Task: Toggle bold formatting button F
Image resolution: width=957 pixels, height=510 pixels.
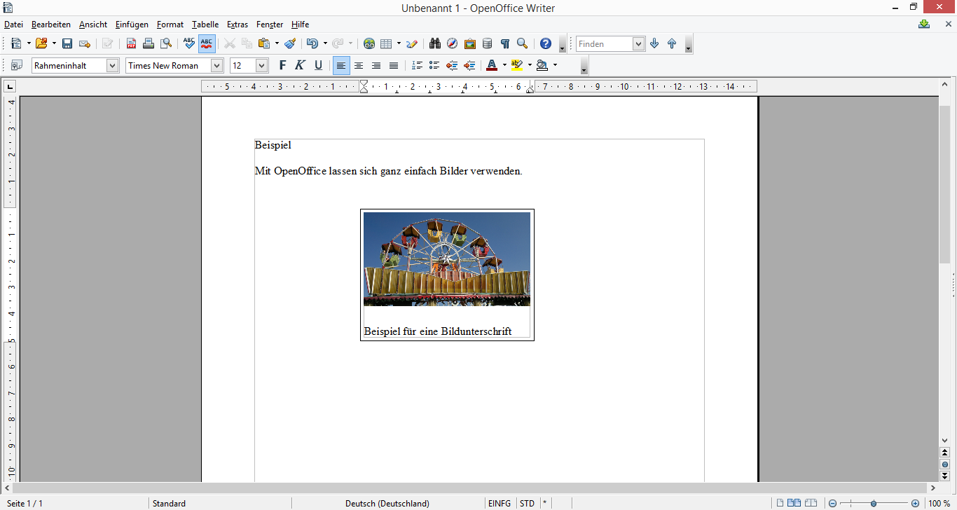Action: 282,65
